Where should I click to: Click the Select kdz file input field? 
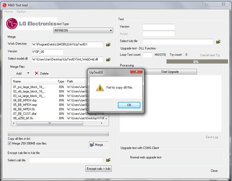(x=178, y=42)
